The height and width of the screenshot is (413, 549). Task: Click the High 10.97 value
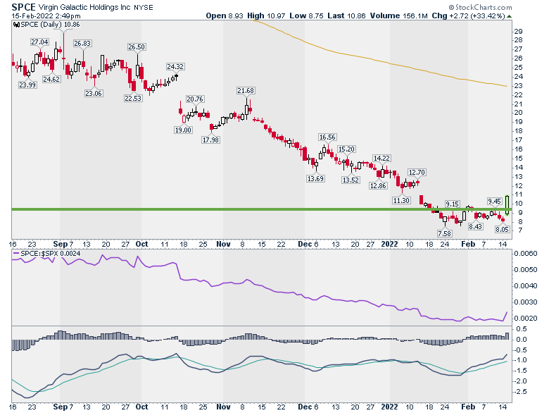[x=266, y=16]
